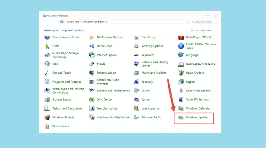
Task: Click the Windows Firewall icon
Action: click(47, 118)
